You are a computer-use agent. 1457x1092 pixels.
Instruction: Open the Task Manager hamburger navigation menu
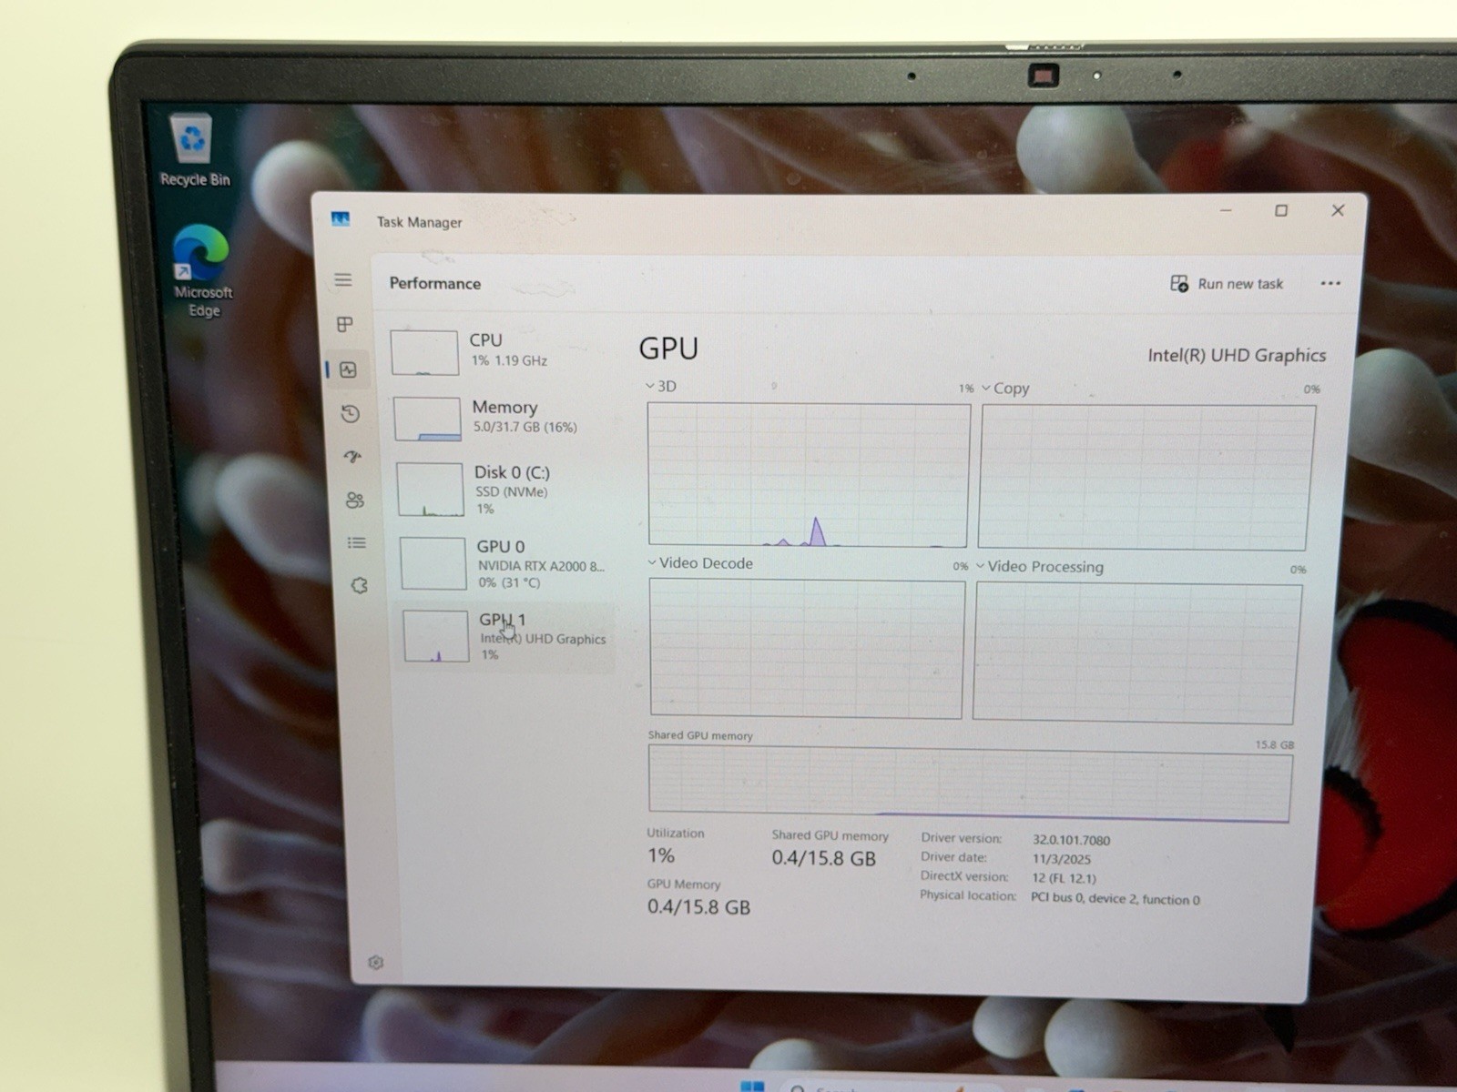(x=342, y=280)
